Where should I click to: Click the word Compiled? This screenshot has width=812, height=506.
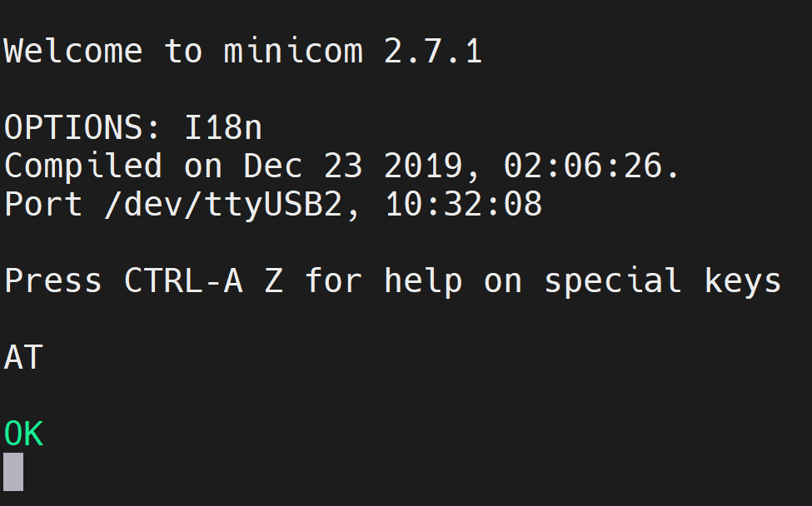(82, 166)
